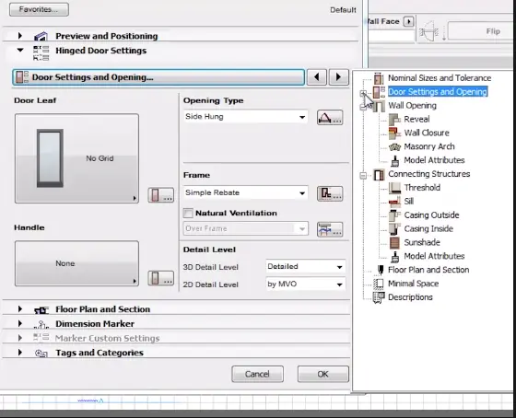Open the 2D Detail Level dropdown
This screenshot has width=516, height=418.
(305, 284)
